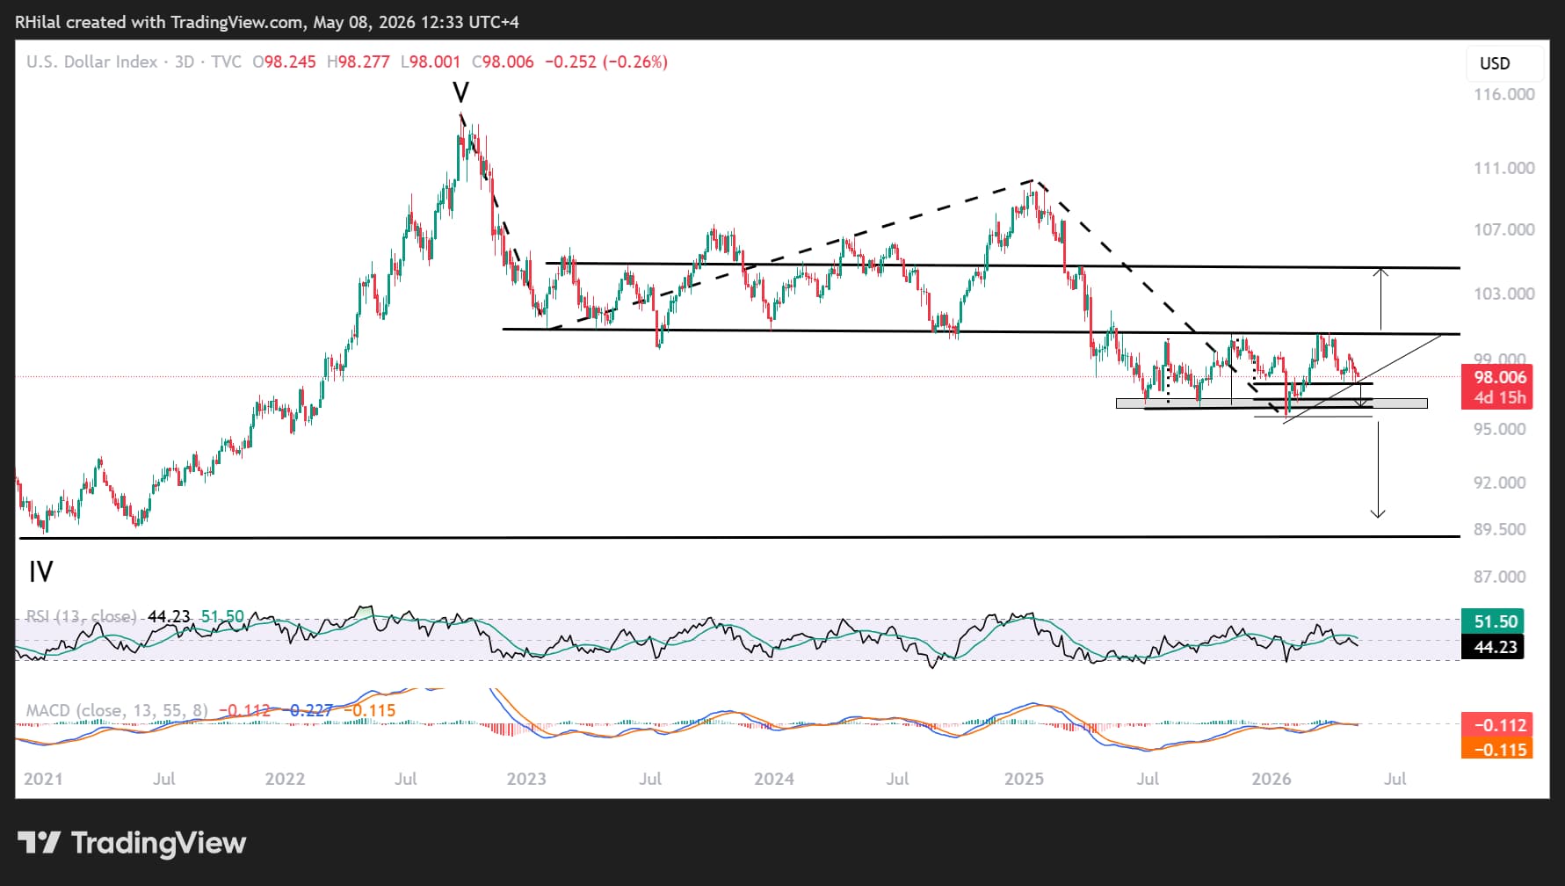Image resolution: width=1565 pixels, height=886 pixels.
Task: Click the TradingView logo at the bottom
Action: click(132, 843)
